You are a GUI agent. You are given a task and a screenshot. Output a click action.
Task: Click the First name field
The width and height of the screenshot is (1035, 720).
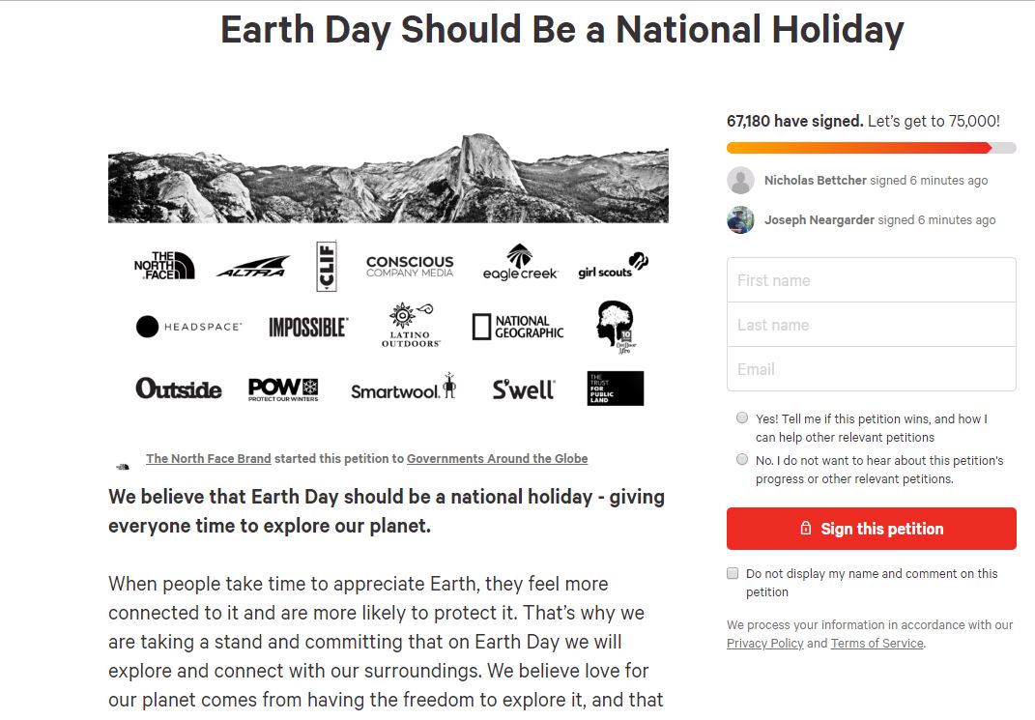[871, 280]
